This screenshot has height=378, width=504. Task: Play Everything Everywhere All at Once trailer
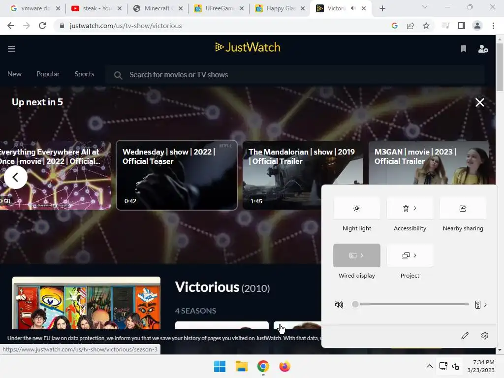tap(55, 175)
